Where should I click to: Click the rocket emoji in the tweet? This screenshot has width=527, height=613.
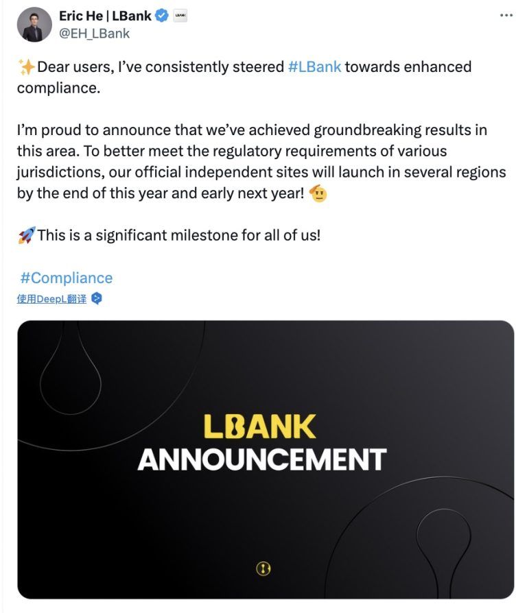click(26, 235)
